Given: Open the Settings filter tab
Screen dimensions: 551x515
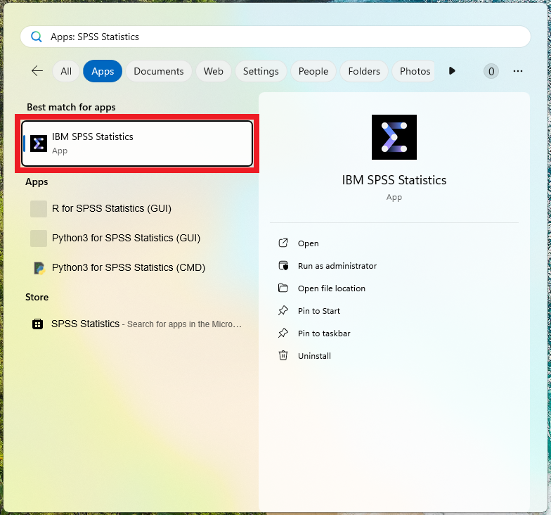Looking at the screenshot, I should point(261,71).
